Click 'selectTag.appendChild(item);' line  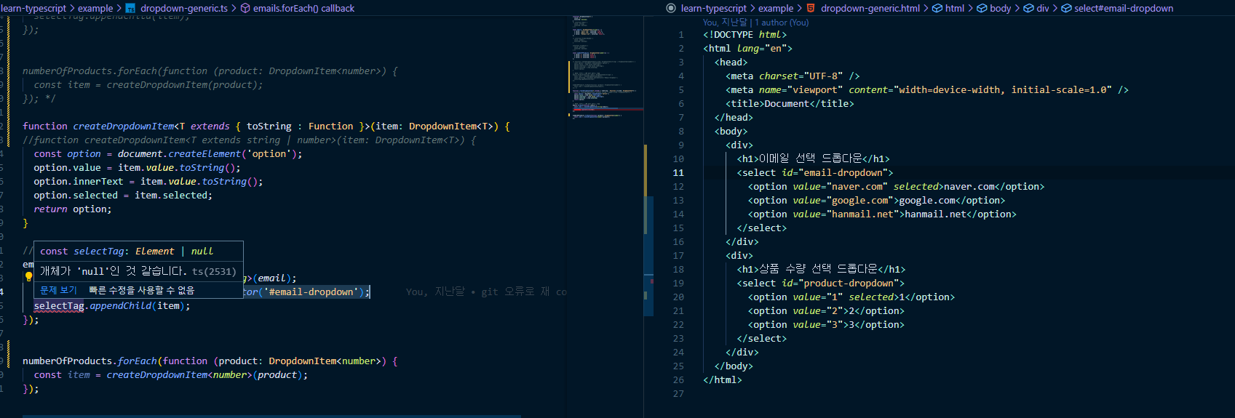112,305
